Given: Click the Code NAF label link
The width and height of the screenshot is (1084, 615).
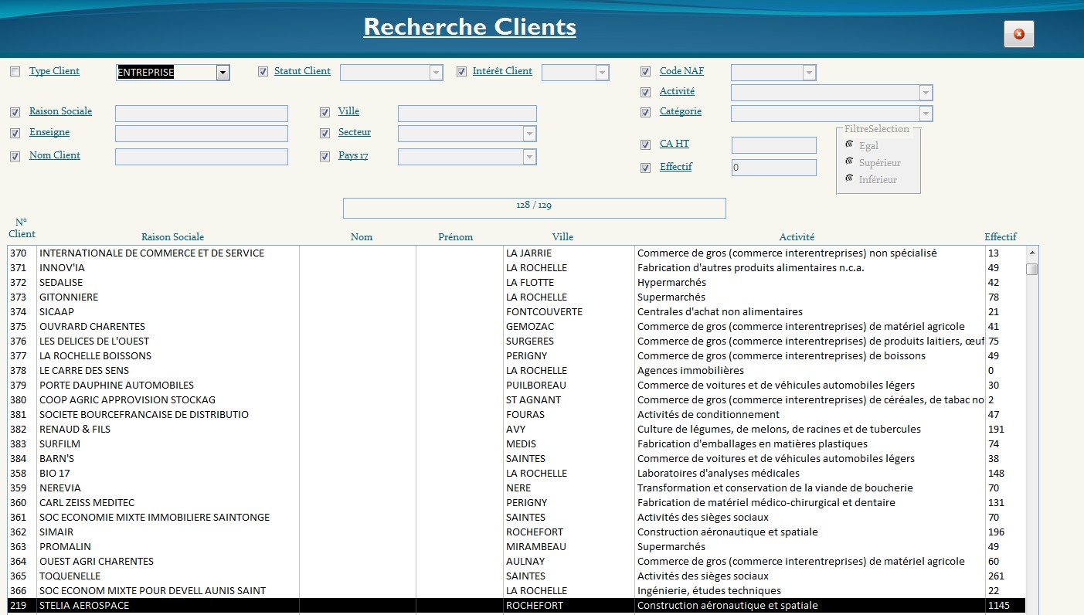Looking at the screenshot, I should click(681, 71).
